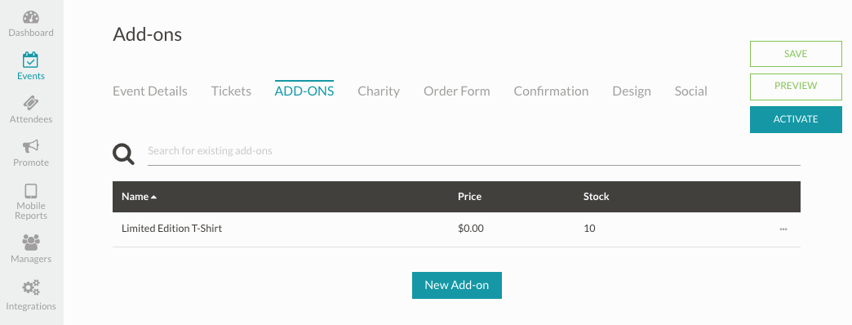Open the Charity tab
852x325 pixels.
379,91
